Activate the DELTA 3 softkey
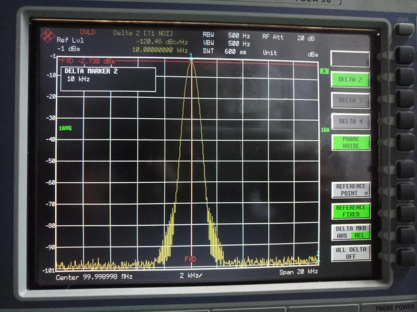Viewport: 417px width, 312px height. 350,100
